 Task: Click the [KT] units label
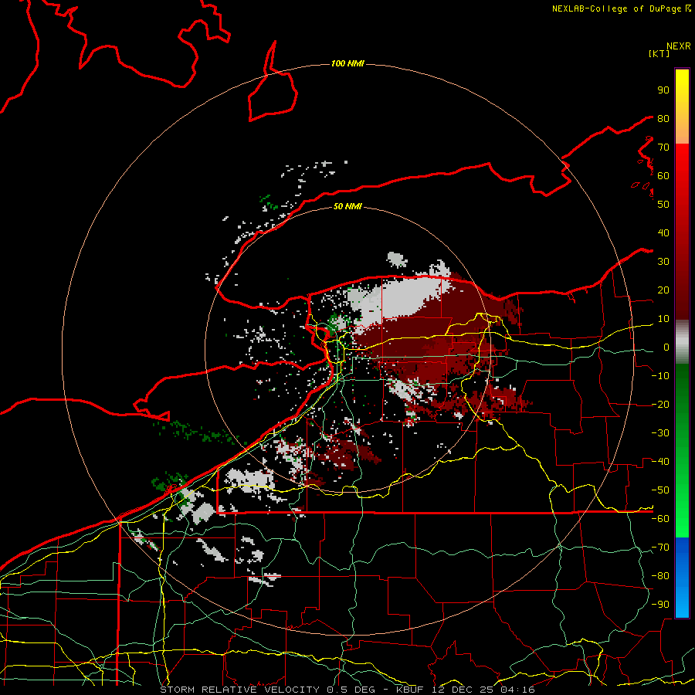coord(659,53)
